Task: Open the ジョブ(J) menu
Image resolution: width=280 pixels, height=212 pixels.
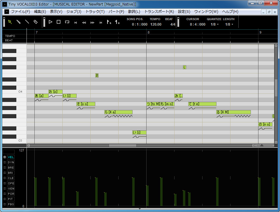Action: click(x=74, y=12)
